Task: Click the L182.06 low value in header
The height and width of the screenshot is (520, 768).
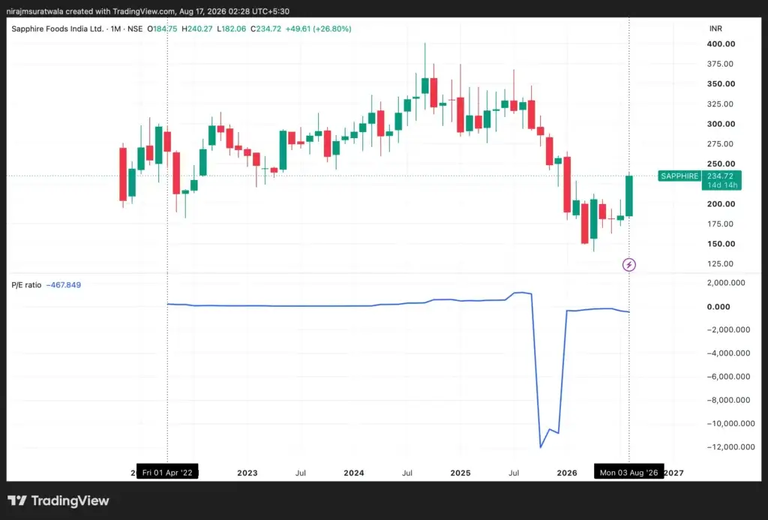Action: point(231,29)
